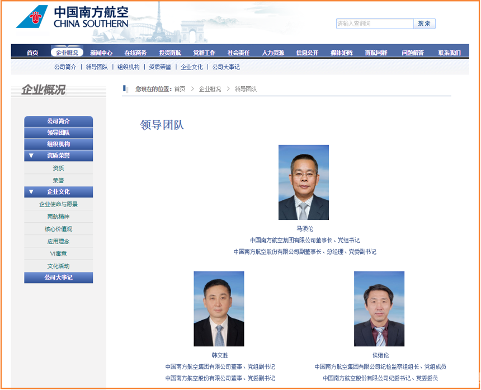Open 组织机构 in the left sidebar menu
The height and width of the screenshot is (390, 481).
coord(59,144)
